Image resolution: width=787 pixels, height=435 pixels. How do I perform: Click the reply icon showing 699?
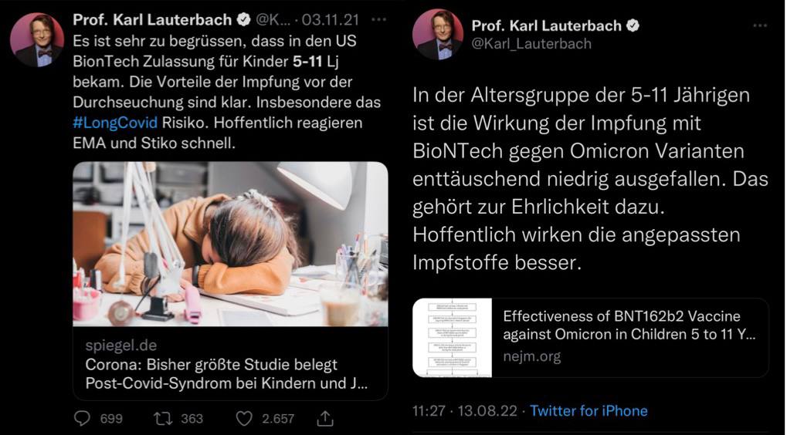83,418
